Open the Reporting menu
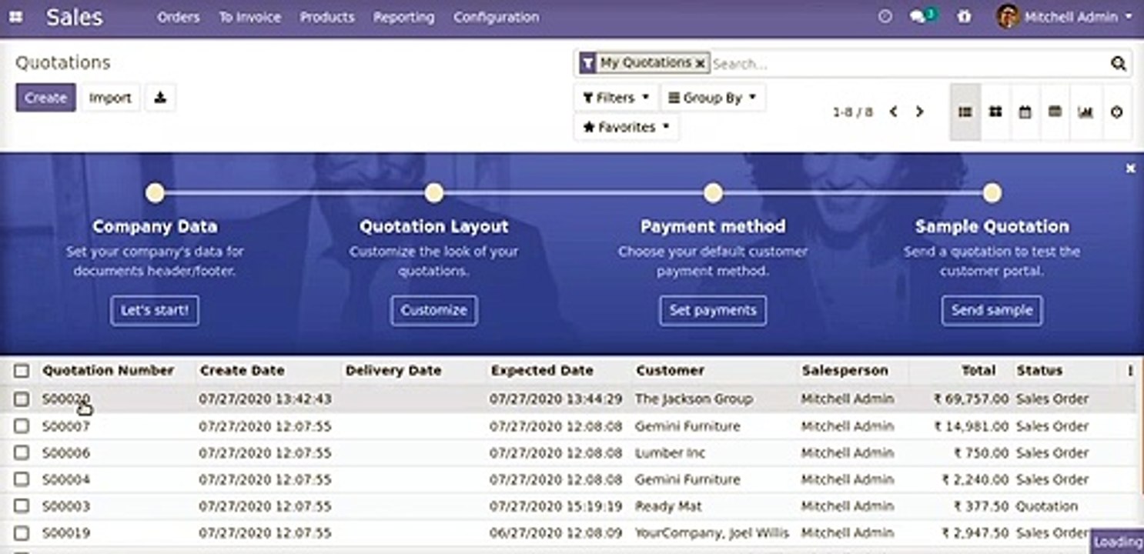The image size is (1144, 554). [x=403, y=17]
